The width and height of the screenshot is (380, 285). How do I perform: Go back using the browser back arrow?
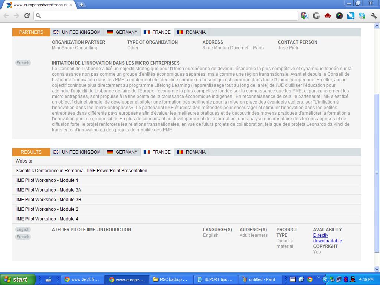click(6, 16)
